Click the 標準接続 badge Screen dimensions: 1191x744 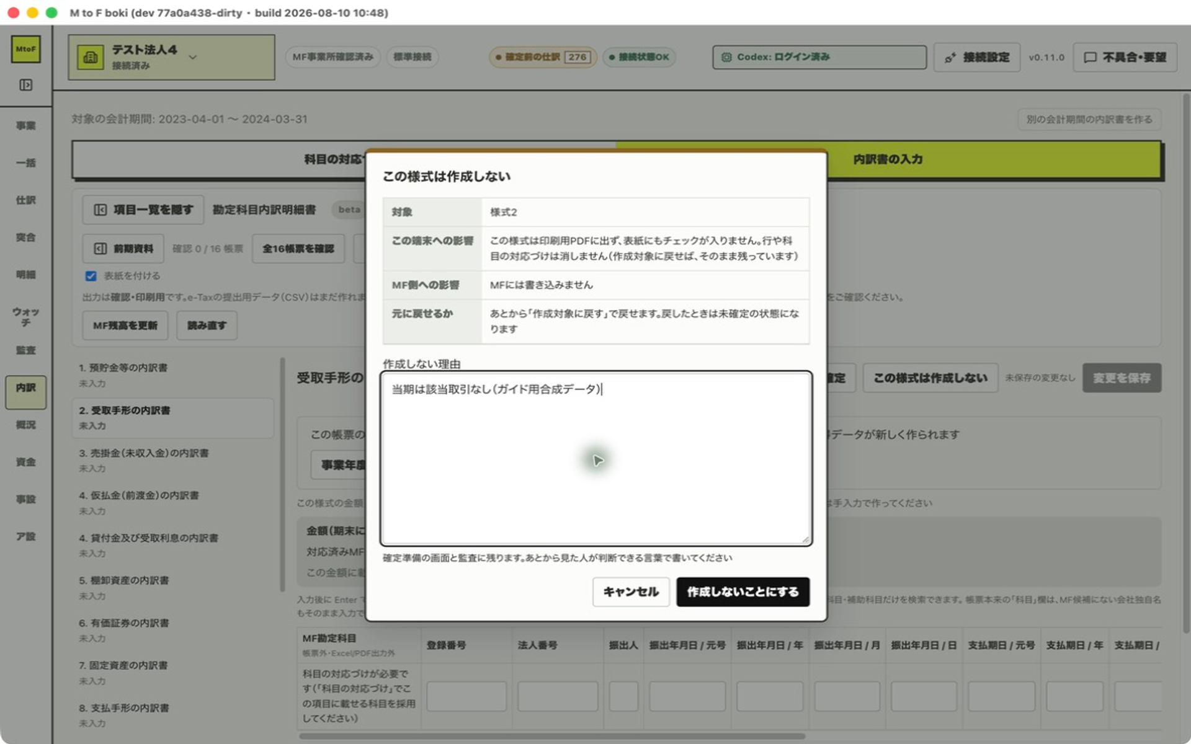coord(413,57)
